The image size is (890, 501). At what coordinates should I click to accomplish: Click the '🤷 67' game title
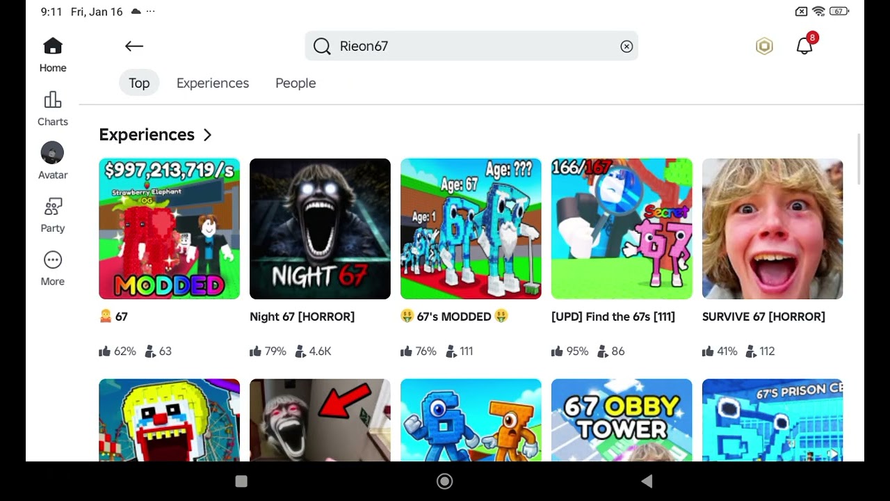coord(113,317)
